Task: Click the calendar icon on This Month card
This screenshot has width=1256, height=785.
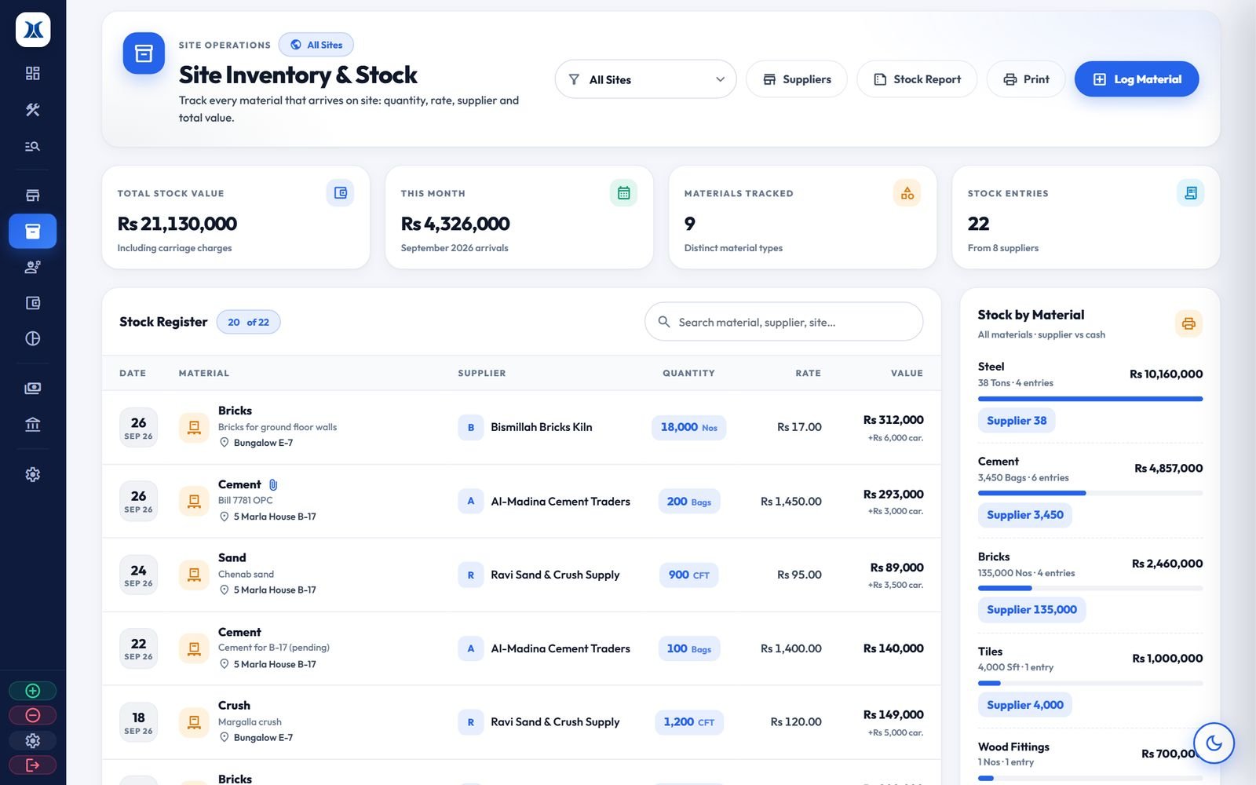Action: pyautogui.click(x=623, y=193)
